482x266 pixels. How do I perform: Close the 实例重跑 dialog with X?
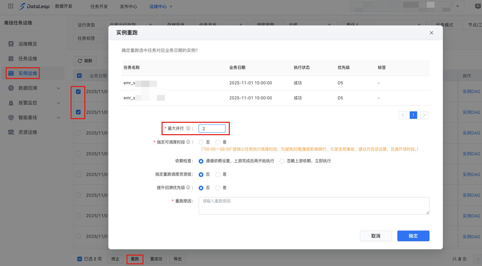click(x=431, y=33)
